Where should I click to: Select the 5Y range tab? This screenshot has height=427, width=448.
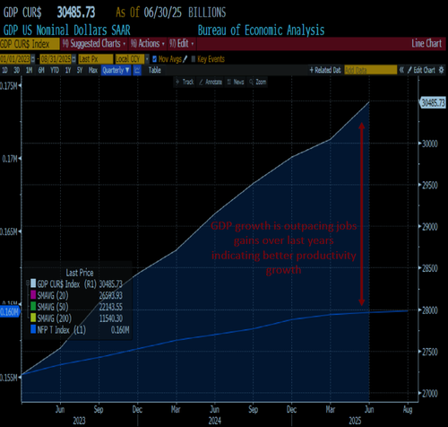click(80, 70)
